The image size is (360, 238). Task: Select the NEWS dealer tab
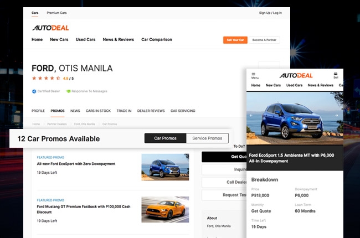click(x=75, y=111)
